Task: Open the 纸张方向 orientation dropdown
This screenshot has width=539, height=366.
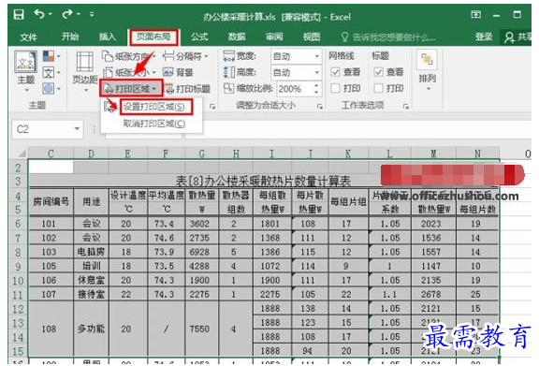Action: tap(129, 56)
